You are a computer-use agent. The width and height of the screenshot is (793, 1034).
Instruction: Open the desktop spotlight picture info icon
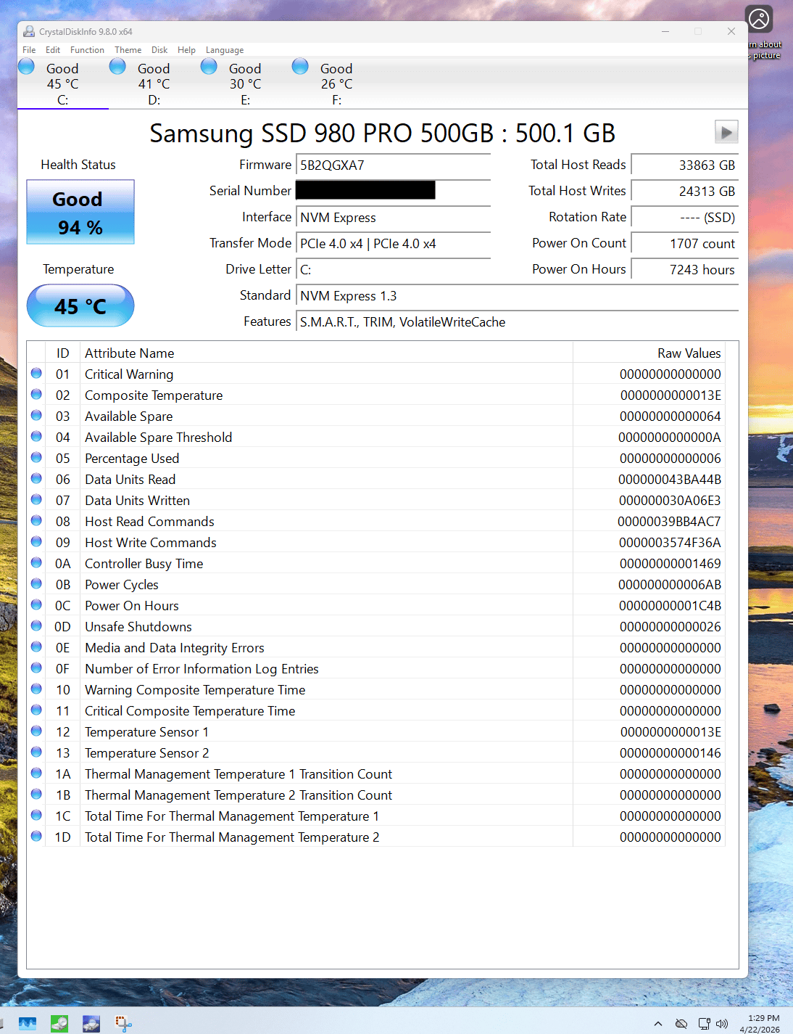coord(759,19)
